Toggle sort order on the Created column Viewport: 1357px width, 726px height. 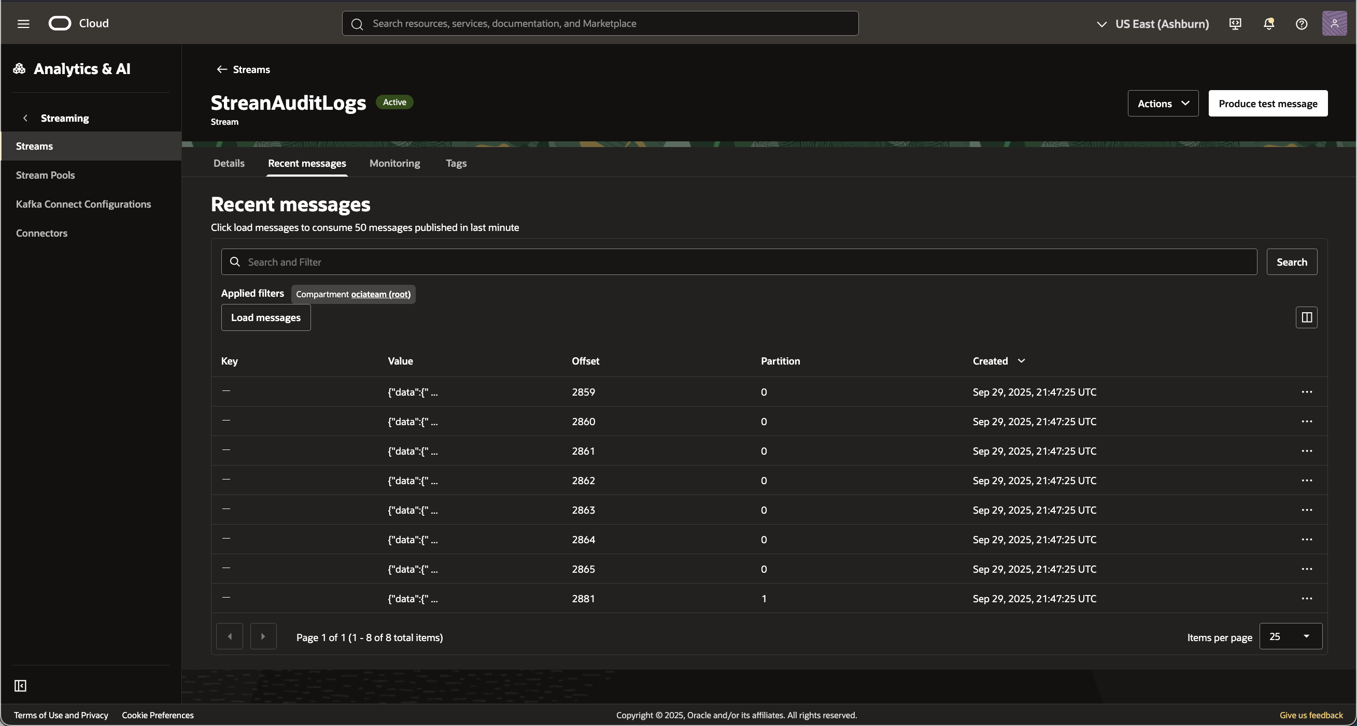[x=1022, y=361]
